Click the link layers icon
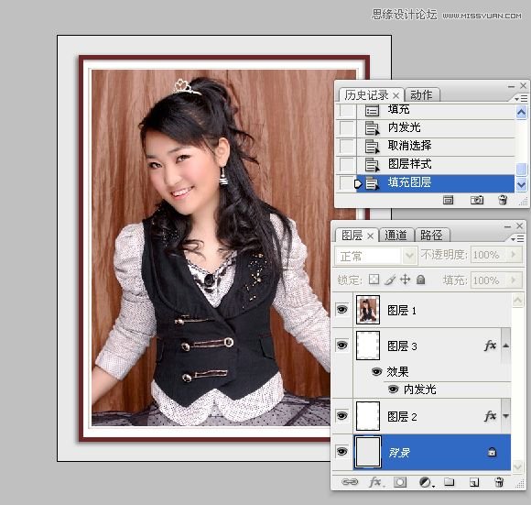The width and height of the screenshot is (531, 505). [x=350, y=481]
